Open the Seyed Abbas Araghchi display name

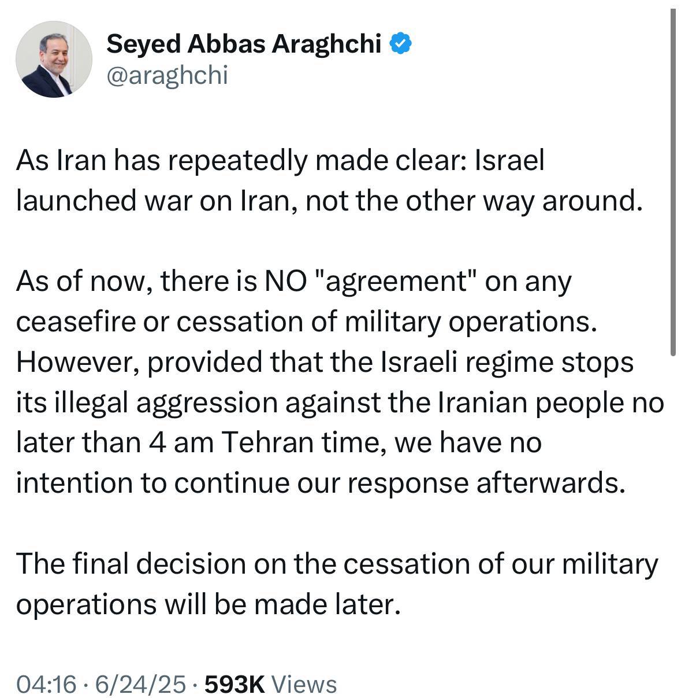pyautogui.click(x=244, y=44)
